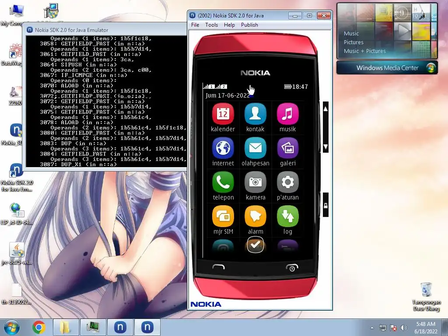Image resolution: width=448 pixels, height=336 pixels.
Task: Click the Windows Start button
Action: pyautogui.click(x=12, y=327)
